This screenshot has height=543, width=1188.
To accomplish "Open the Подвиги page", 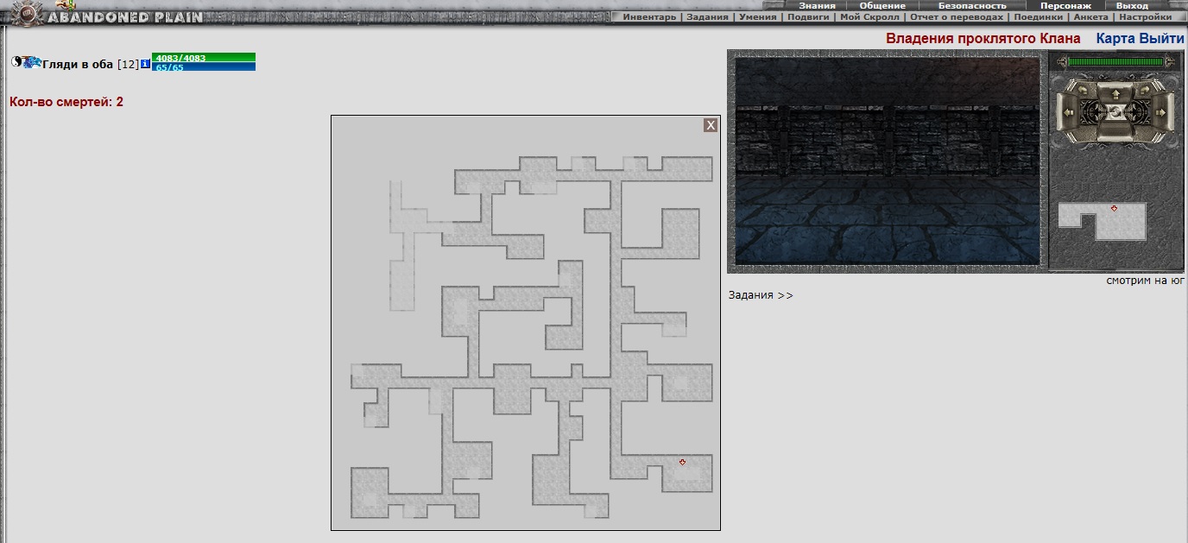I will [x=808, y=16].
